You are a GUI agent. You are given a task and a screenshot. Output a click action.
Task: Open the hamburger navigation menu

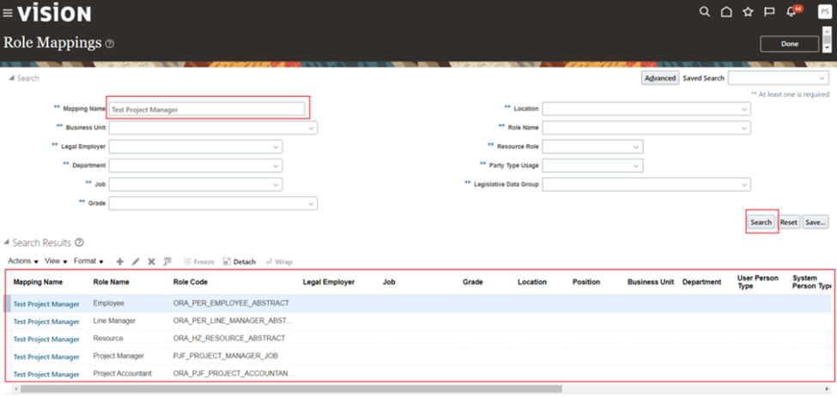pyautogui.click(x=8, y=13)
